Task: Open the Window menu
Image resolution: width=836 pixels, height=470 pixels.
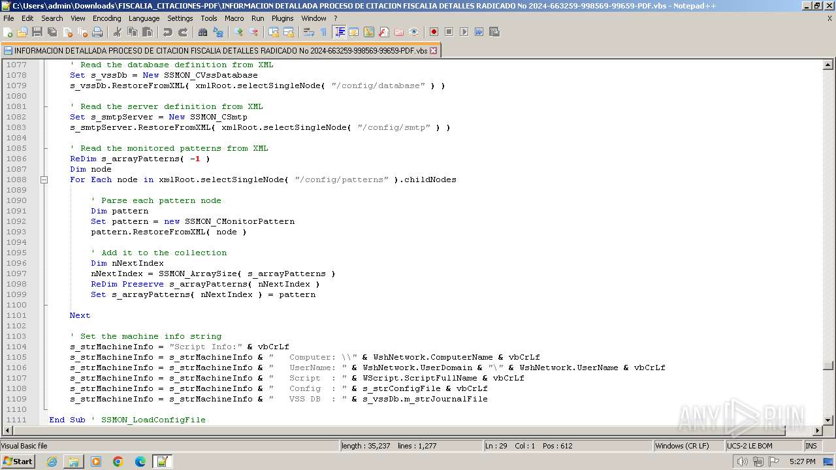Action: pyautogui.click(x=313, y=18)
